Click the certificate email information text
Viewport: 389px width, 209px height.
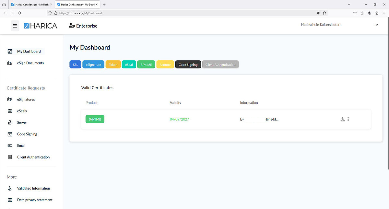tap(259, 119)
